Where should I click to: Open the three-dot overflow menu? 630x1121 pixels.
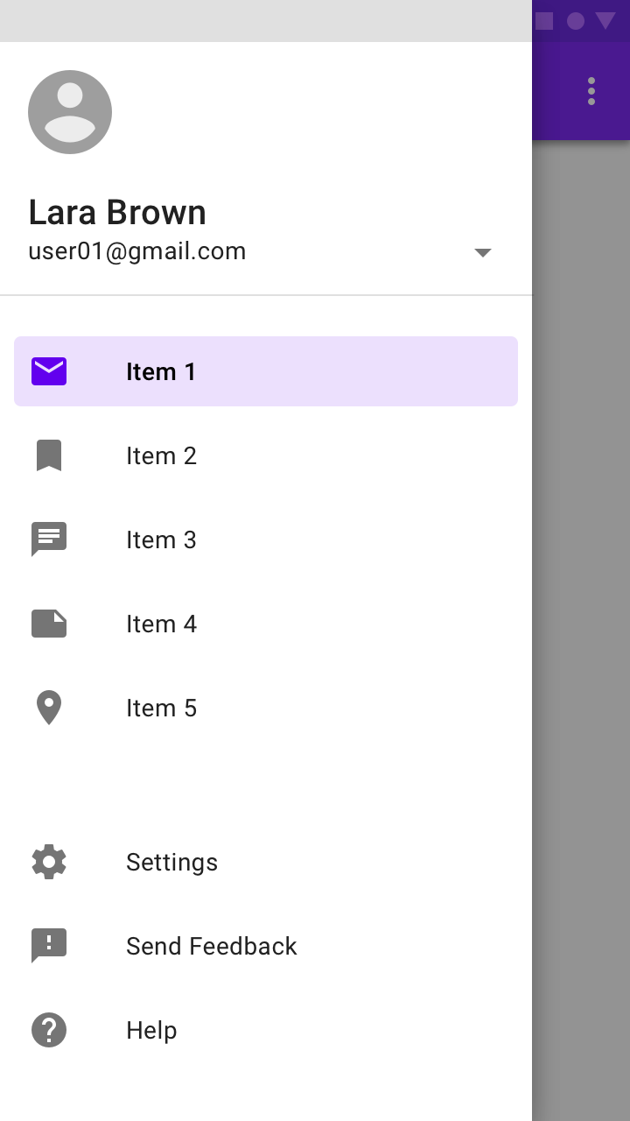(x=591, y=91)
